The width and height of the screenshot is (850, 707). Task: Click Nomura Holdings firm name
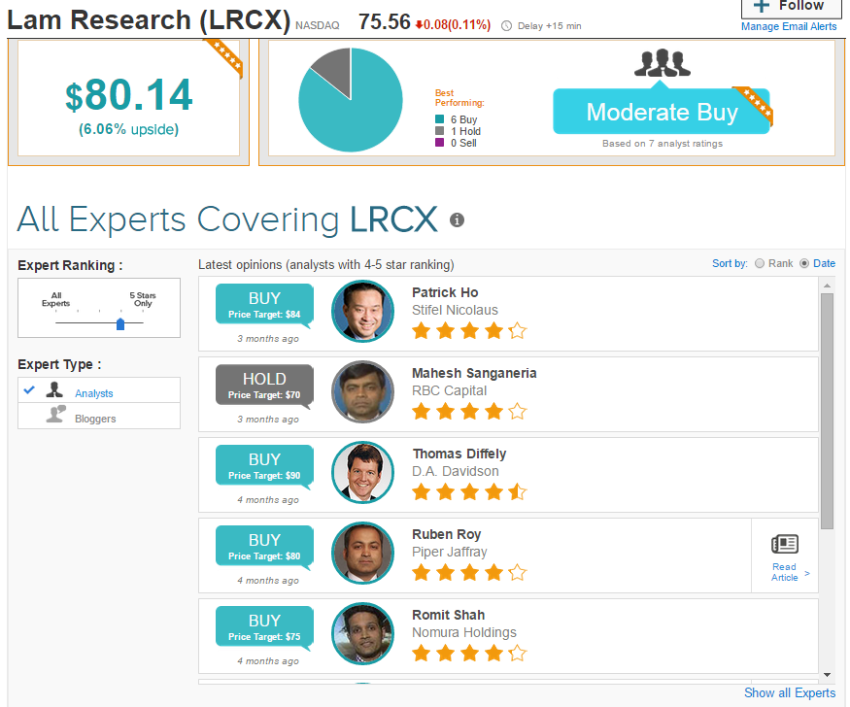464,632
